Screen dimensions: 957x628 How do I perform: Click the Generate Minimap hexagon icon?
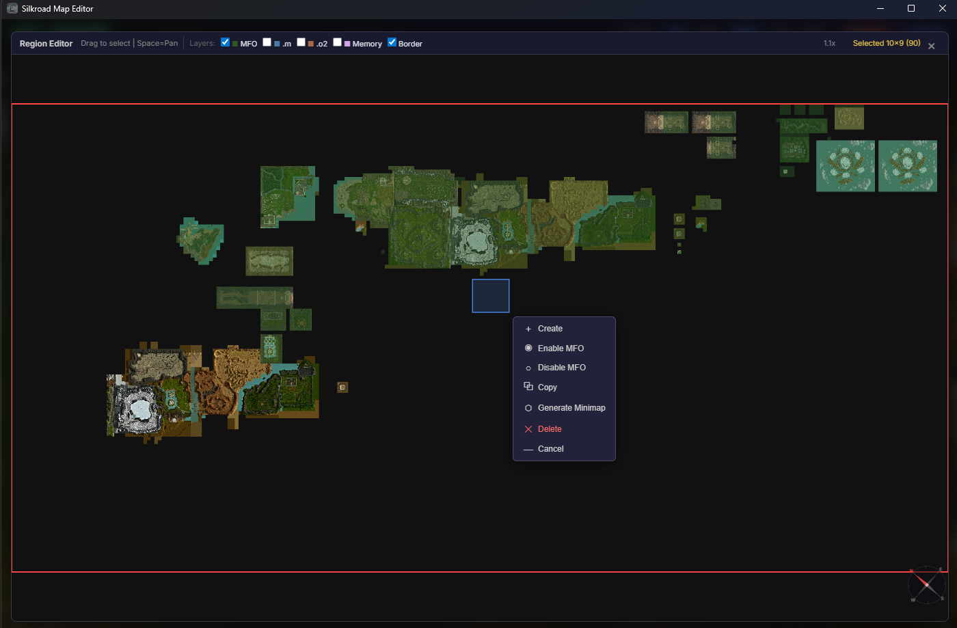point(528,408)
